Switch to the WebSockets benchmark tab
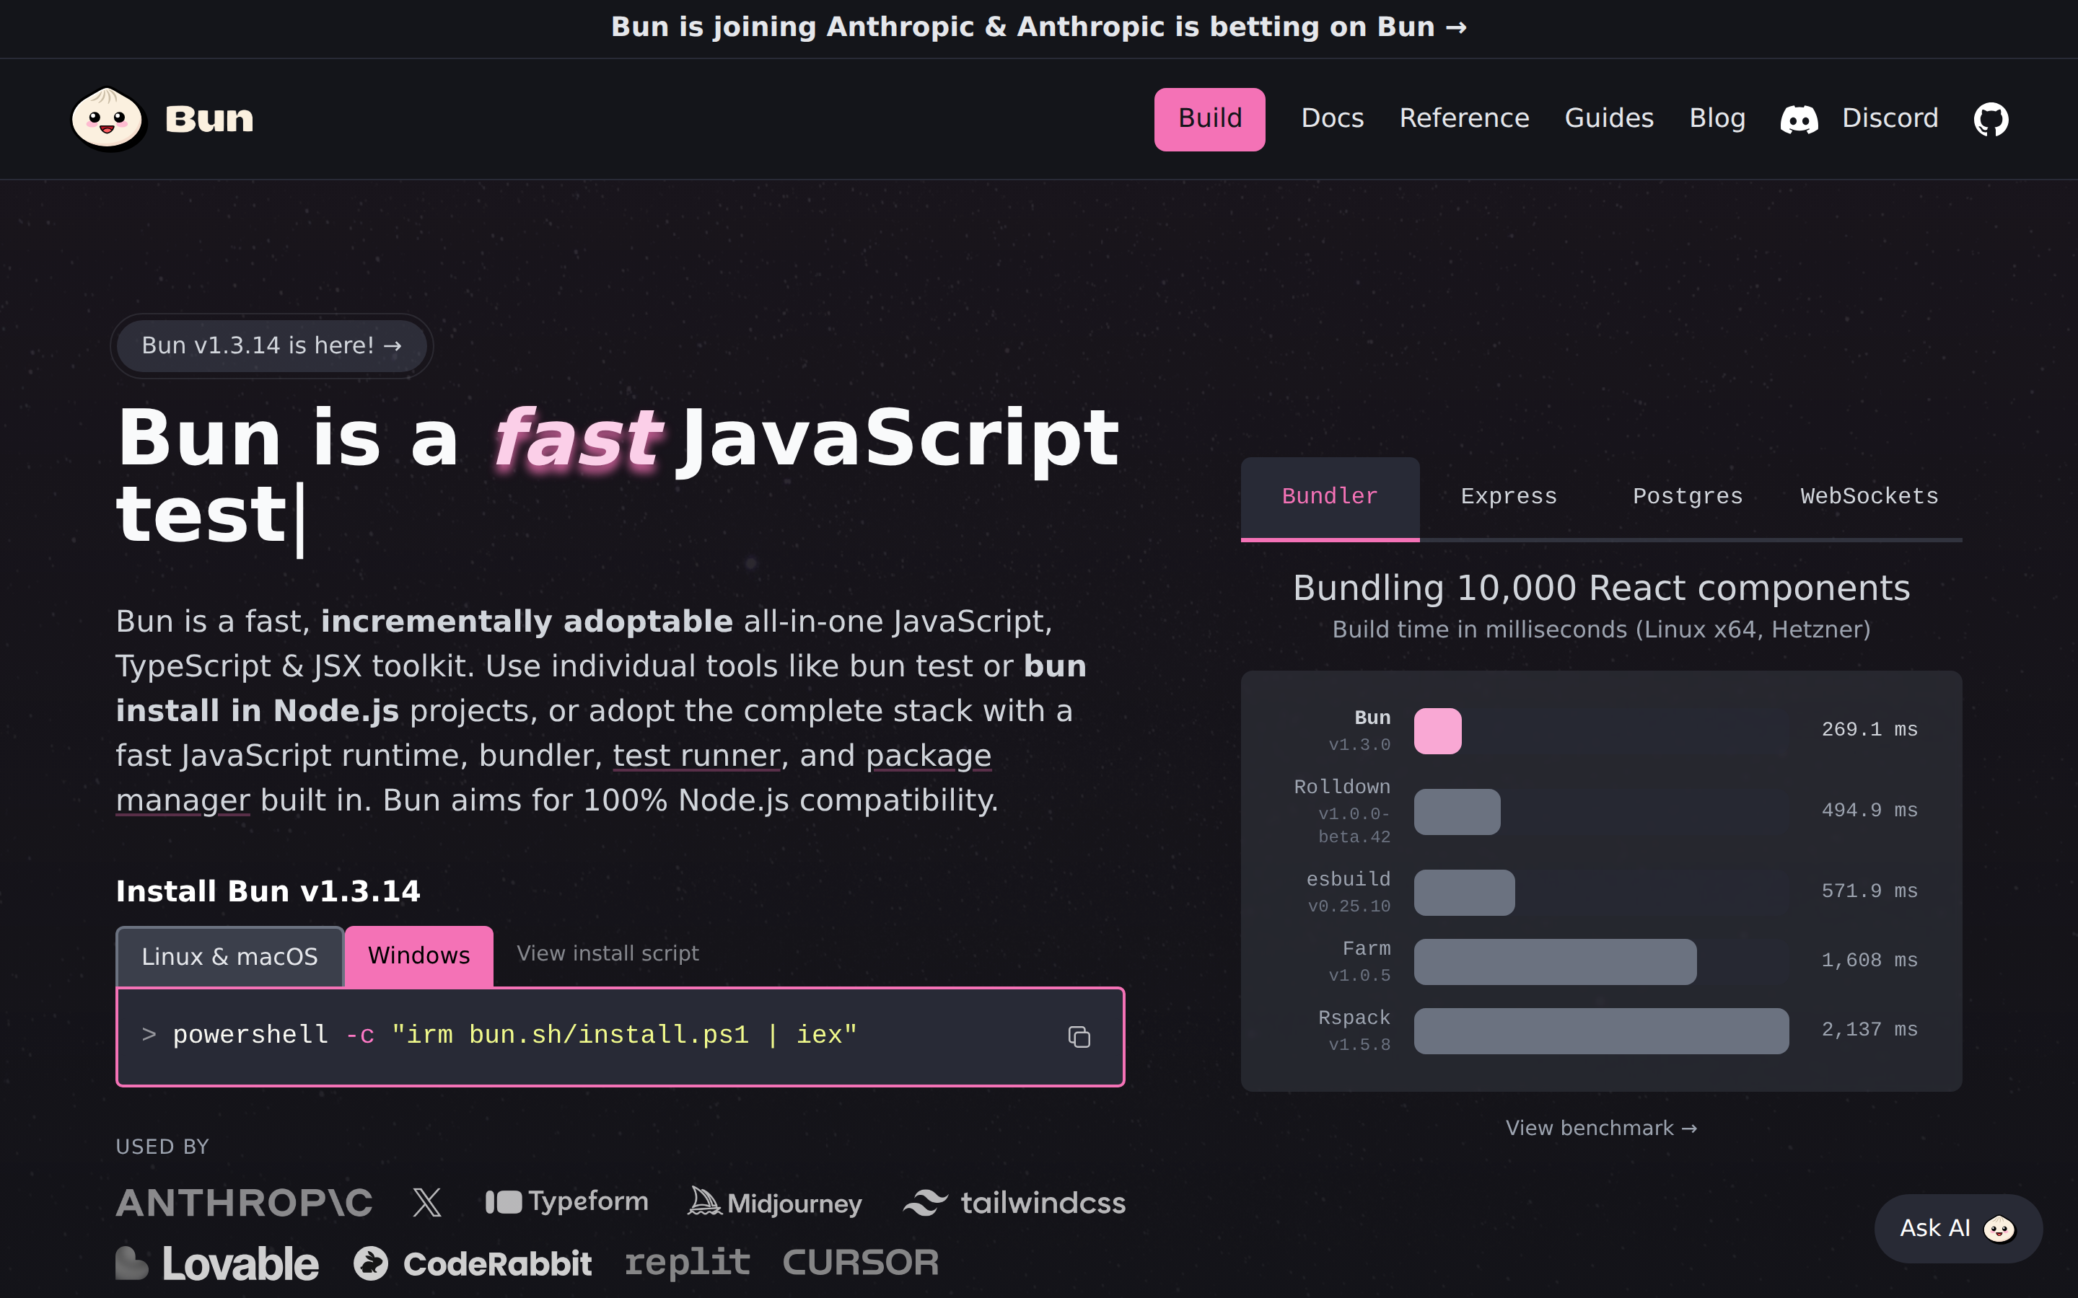2078x1298 pixels. (x=1869, y=497)
